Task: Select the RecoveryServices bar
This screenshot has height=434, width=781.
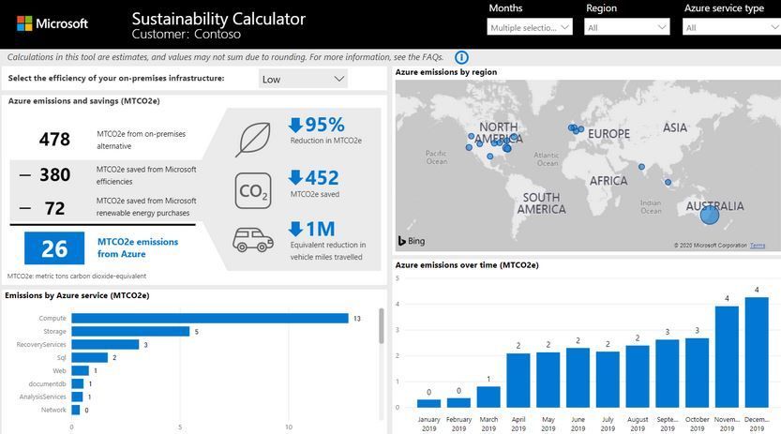Action: [105, 344]
